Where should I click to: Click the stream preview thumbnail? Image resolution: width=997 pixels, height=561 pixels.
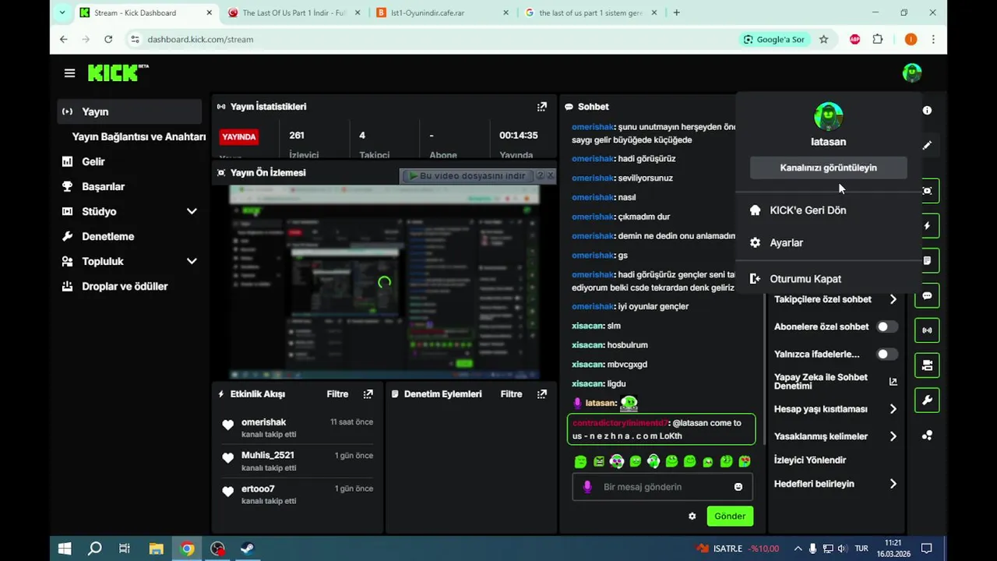tap(384, 282)
